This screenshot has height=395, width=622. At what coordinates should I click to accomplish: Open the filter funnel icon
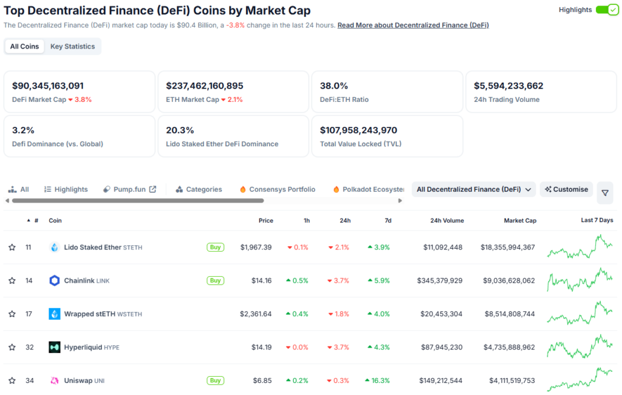(x=605, y=192)
